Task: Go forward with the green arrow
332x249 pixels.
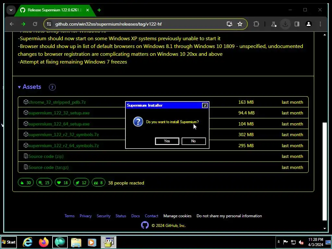Action: tap(23, 24)
